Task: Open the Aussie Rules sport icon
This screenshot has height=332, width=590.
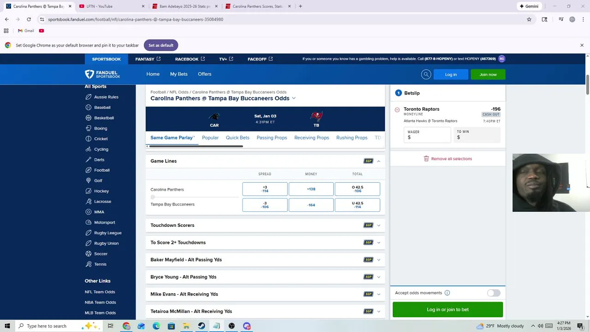Action: click(88, 97)
